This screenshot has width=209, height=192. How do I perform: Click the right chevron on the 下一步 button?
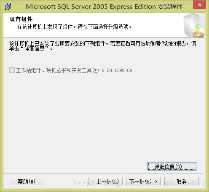tap(156, 181)
